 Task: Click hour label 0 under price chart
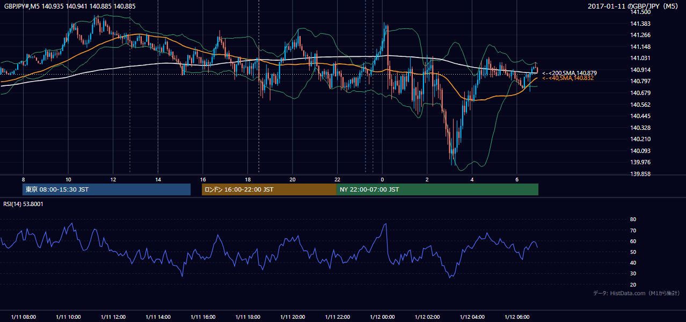point(382,179)
